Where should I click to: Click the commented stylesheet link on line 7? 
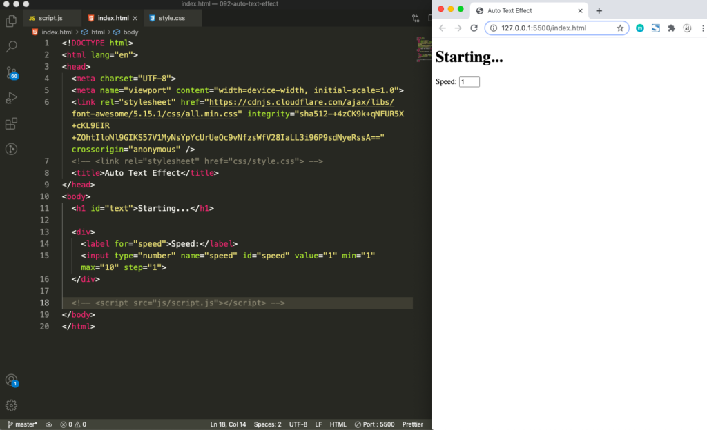click(197, 161)
